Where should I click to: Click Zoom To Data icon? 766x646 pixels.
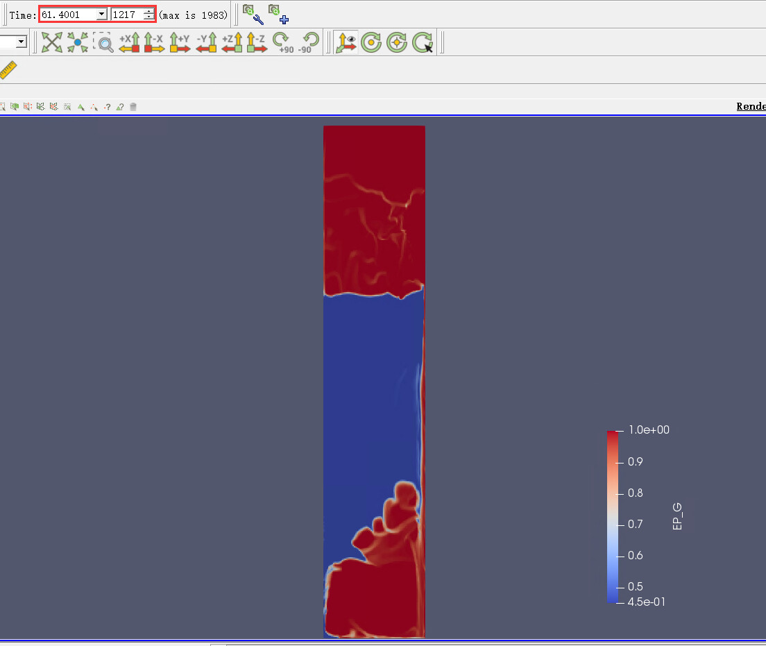pyautogui.click(x=78, y=42)
